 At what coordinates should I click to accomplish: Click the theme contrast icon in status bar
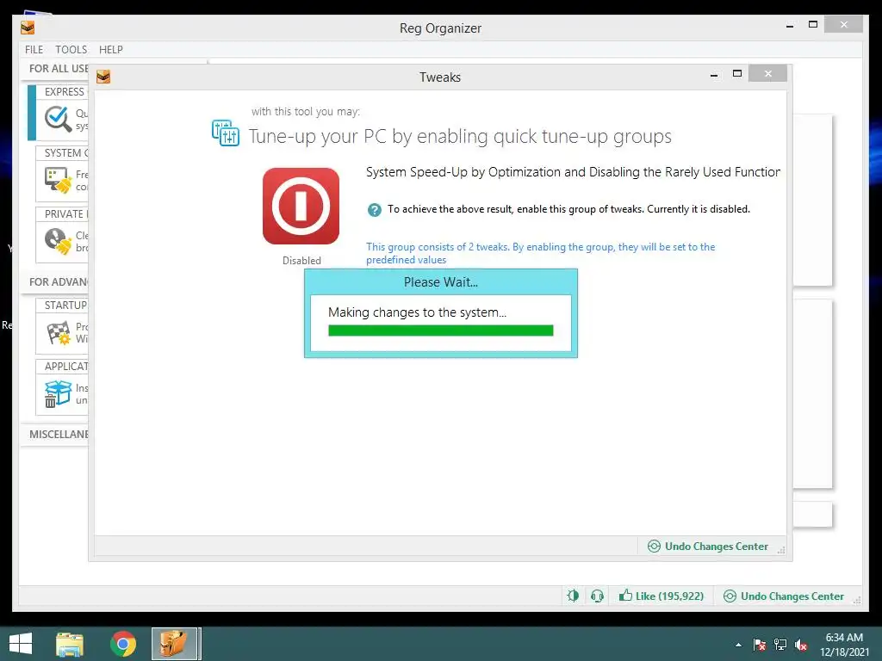[x=573, y=596]
